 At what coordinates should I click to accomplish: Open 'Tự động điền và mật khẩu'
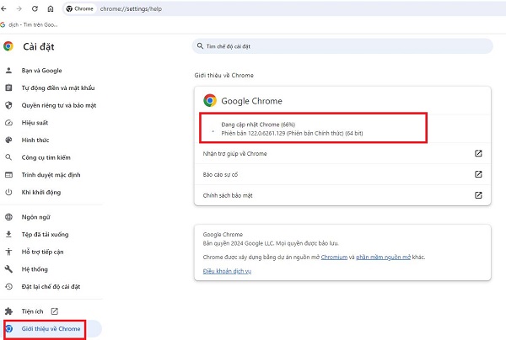click(58, 88)
